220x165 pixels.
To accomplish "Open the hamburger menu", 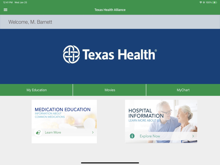I will pyautogui.click(x=5, y=10).
